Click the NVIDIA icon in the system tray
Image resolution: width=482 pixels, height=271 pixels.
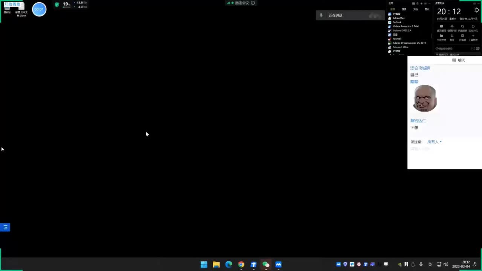point(400,264)
